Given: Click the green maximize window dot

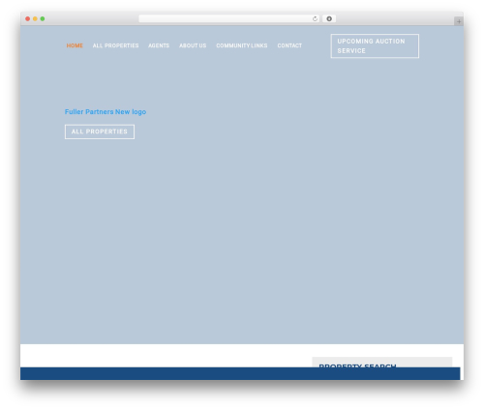Looking at the screenshot, I should [x=43, y=19].
